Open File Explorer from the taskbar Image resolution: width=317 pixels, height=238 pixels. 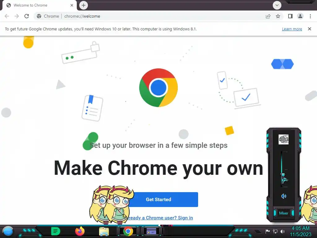104,231
